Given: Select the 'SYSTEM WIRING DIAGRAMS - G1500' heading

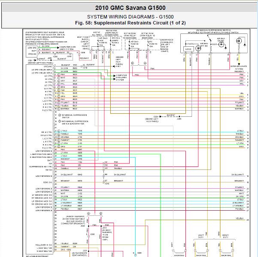Looking at the screenshot, I should click(131, 17).
